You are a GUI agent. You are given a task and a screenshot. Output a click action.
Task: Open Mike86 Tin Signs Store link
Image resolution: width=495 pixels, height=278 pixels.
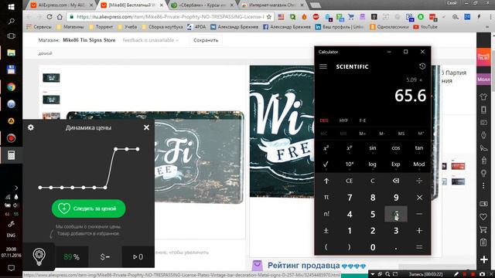click(89, 40)
